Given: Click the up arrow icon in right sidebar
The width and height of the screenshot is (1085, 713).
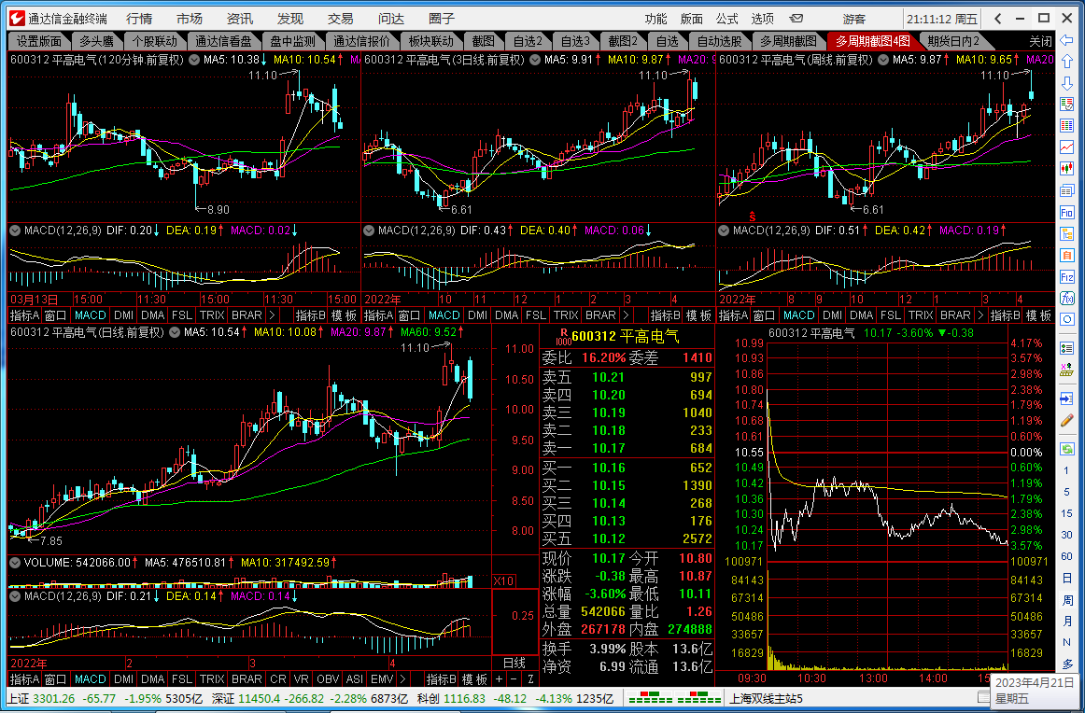Looking at the screenshot, I should [x=1066, y=62].
